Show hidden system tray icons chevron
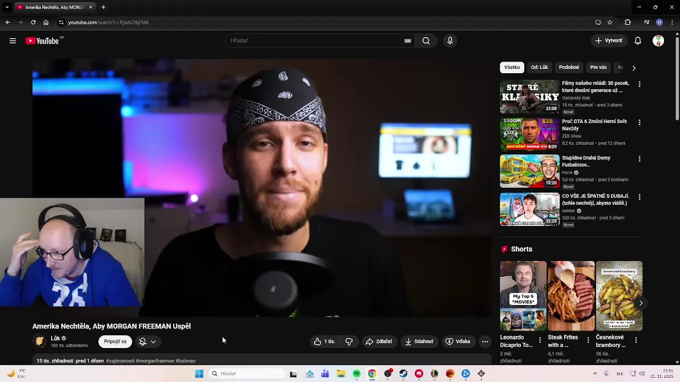 coord(594,374)
